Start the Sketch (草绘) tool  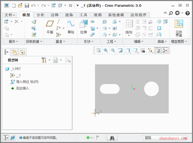pos(71,27)
